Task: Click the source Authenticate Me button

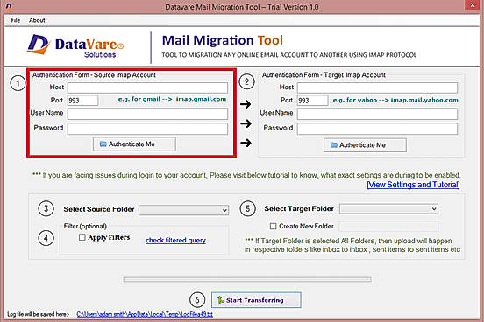Action: (134, 143)
